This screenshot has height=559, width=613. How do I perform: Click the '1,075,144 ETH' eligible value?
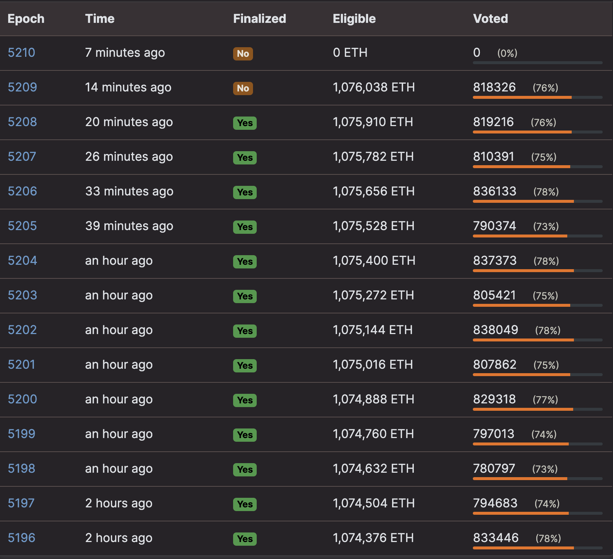pyautogui.click(x=373, y=330)
